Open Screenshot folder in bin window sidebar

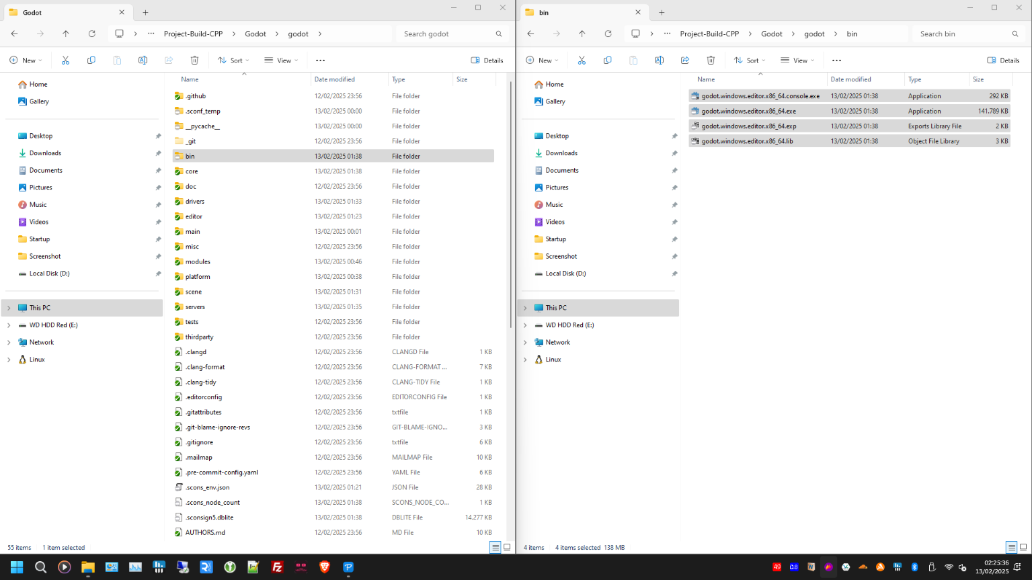tap(561, 256)
